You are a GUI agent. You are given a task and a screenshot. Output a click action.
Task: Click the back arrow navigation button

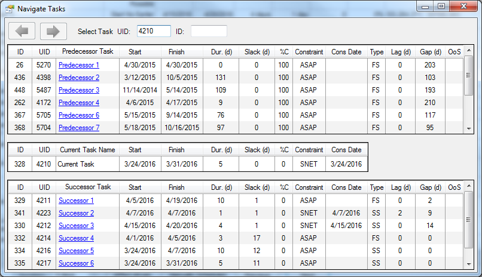pos(22,30)
